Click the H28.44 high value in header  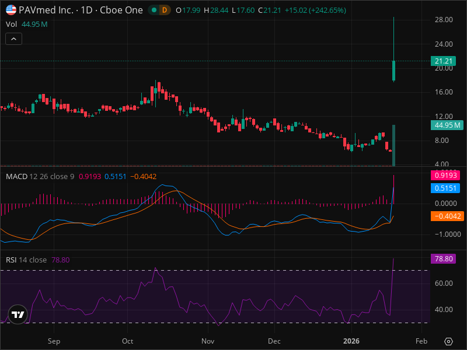(216, 10)
